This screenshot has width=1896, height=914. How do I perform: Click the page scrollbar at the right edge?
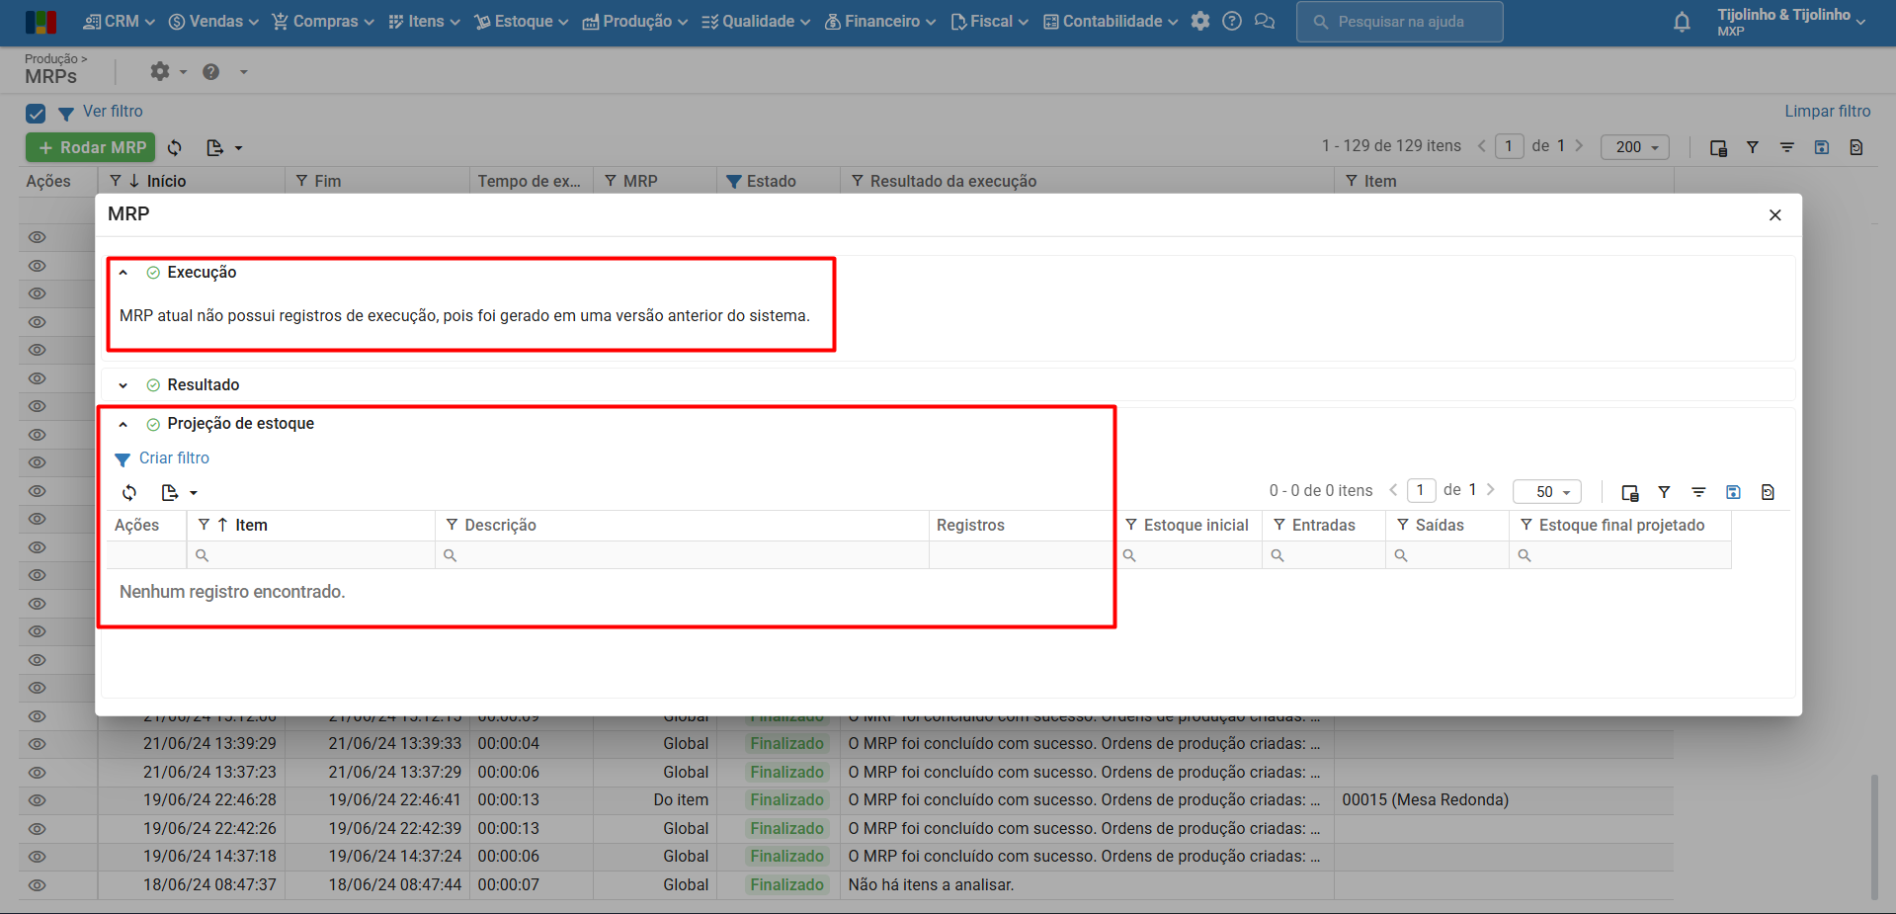pyautogui.click(x=1874, y=837)
